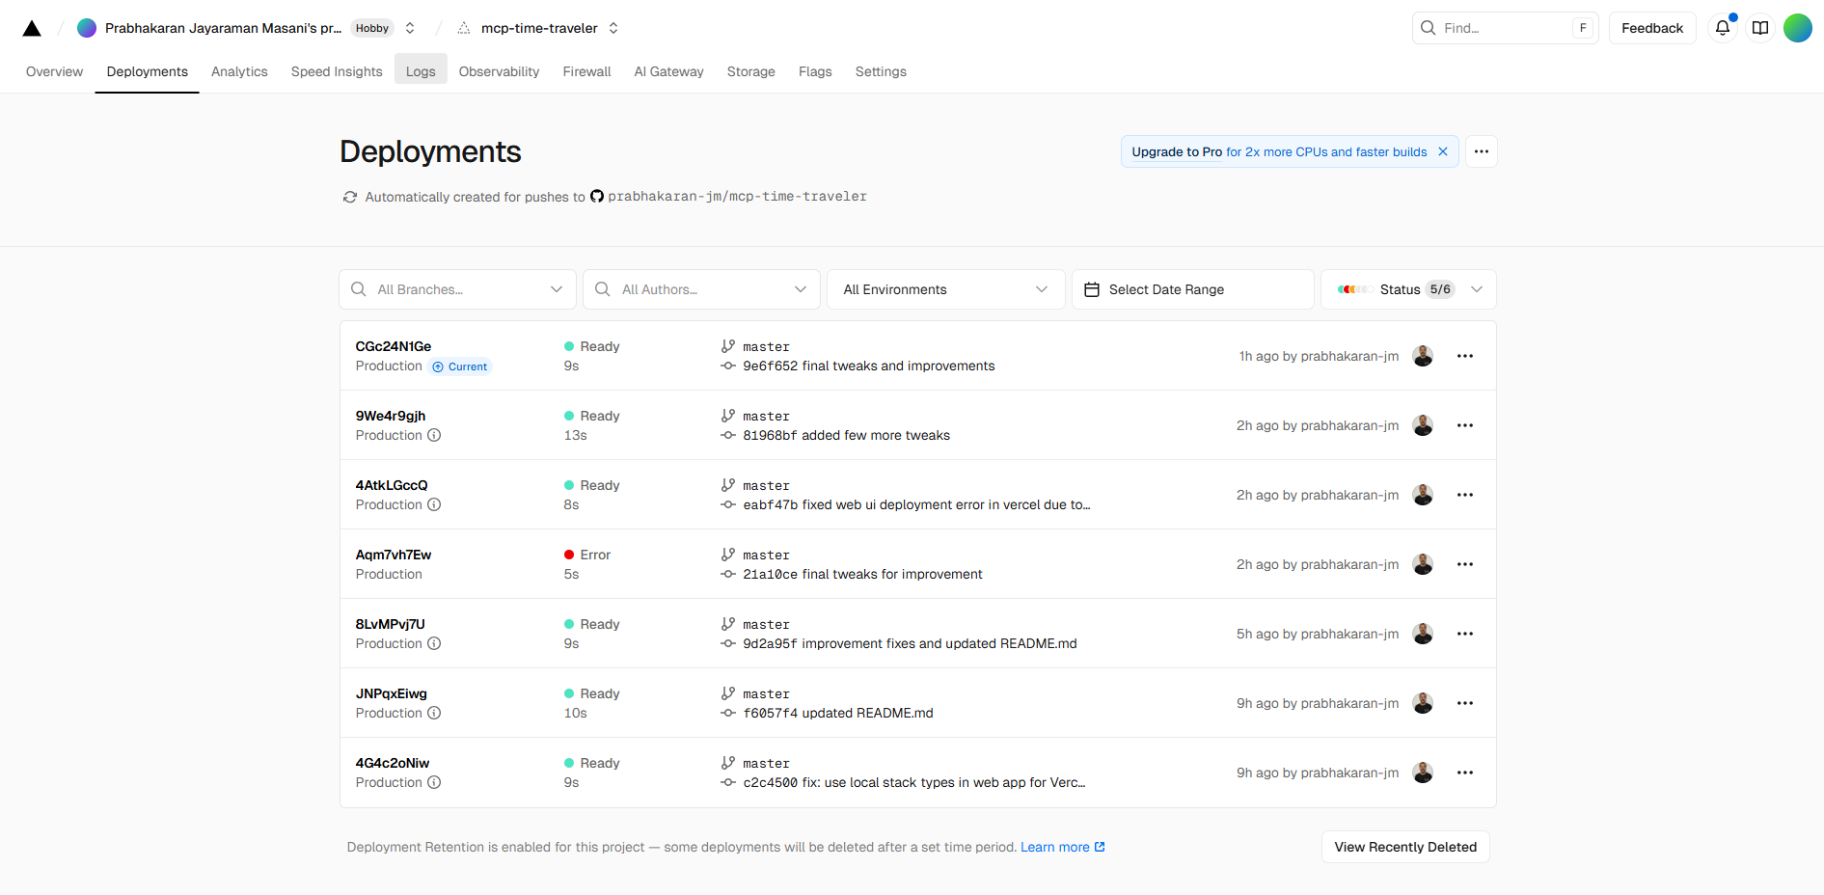Image resolution: width=1824 pixels, height=895 pixels.
Task: Open the notifications bell
Action: click(1723, 28)
